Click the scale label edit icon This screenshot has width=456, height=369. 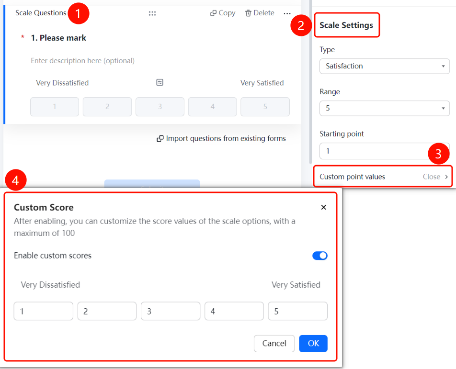160,82
